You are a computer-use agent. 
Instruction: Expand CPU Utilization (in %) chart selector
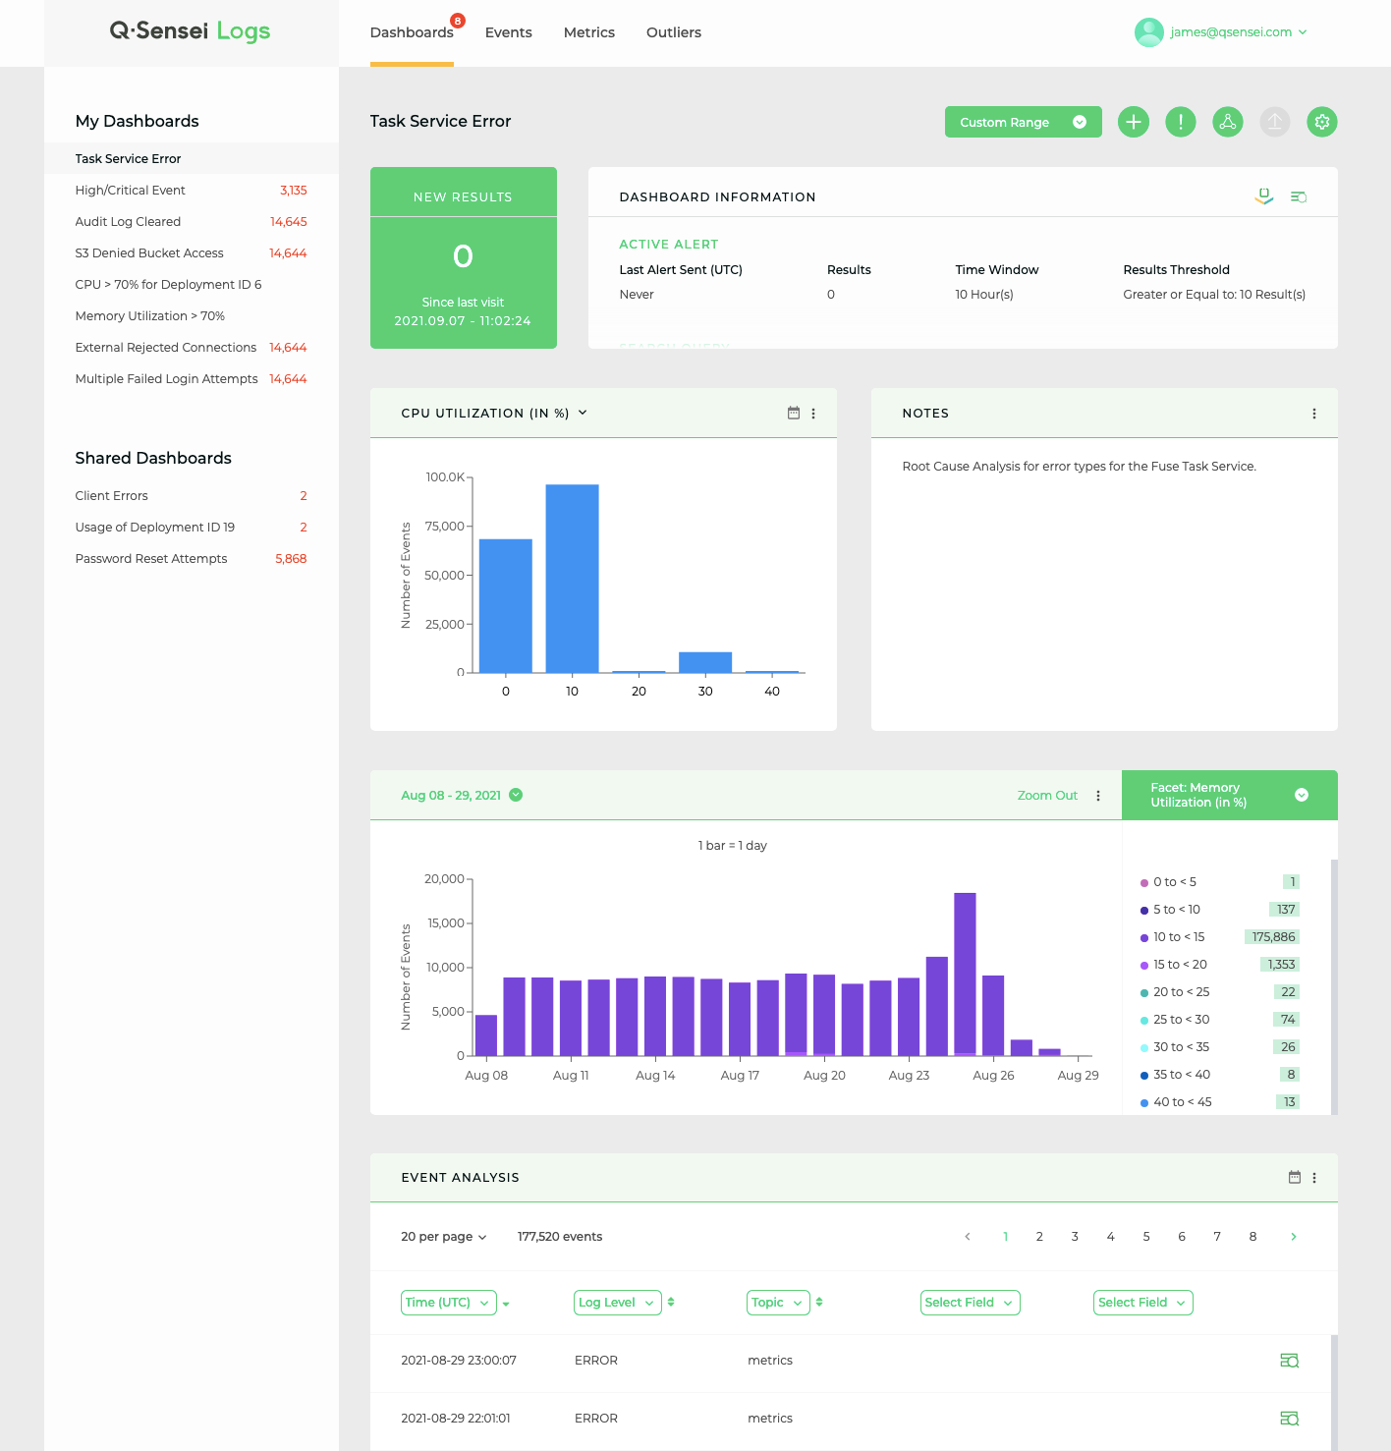point(583,413)
